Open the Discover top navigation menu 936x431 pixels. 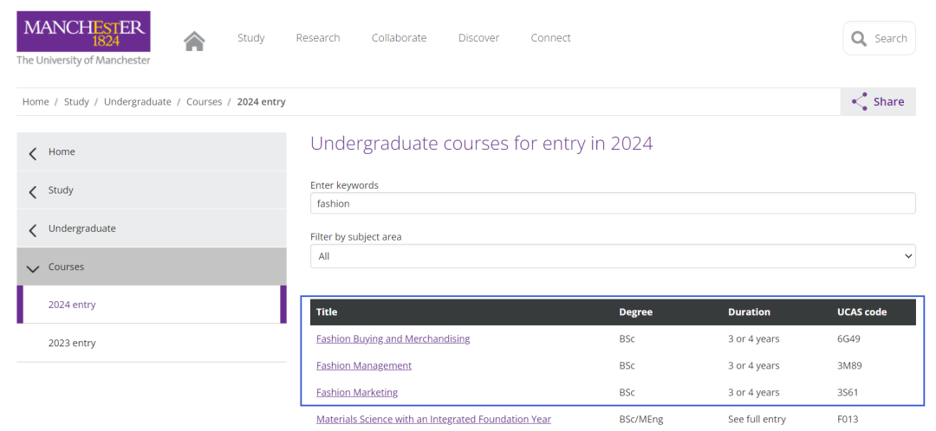point(478,37)
